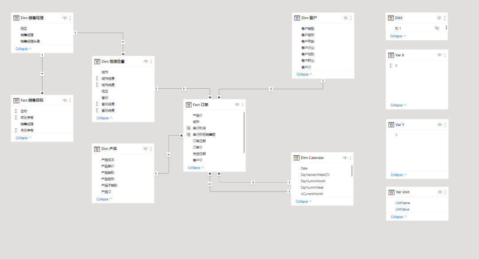Viewport: 479px width, 259px height.
Task: Toggle visibility of Dim 产品 table
Action: coord(145,149)
